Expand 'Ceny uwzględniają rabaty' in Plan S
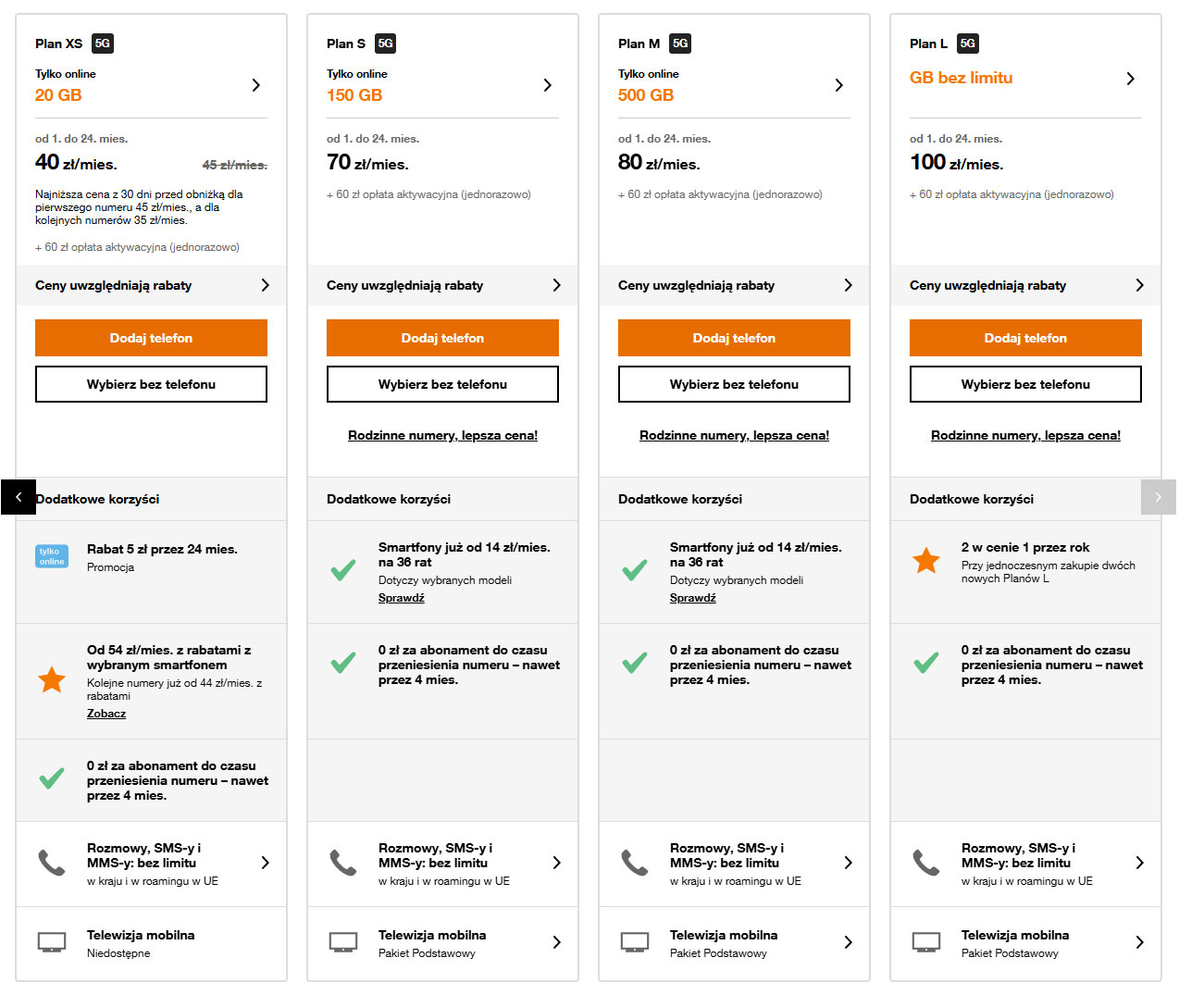The image size is (1179, 995). point(556,285)
